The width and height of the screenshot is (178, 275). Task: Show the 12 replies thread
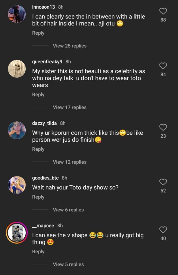70,162
